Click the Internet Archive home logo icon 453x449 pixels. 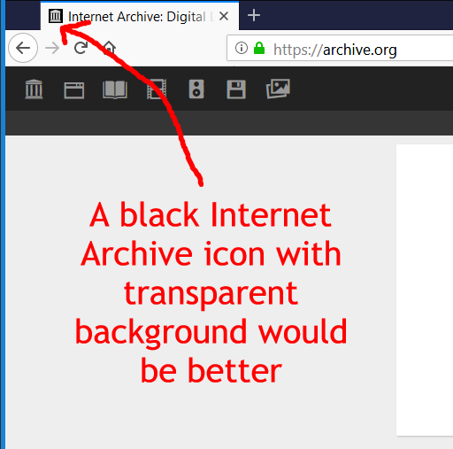pos(34,89)
